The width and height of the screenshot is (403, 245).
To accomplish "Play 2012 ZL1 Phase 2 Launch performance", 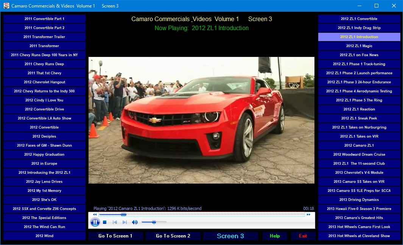I will pyautogui.click(x=359, y=73).
